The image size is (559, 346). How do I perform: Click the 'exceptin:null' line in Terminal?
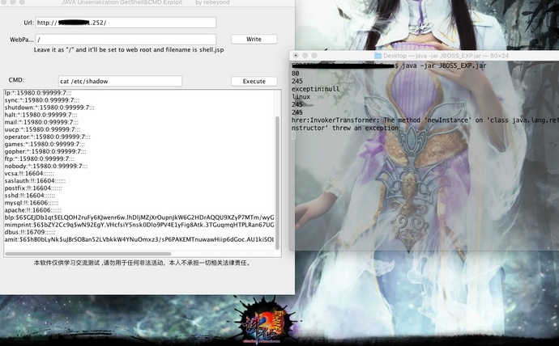pos(315,89)
